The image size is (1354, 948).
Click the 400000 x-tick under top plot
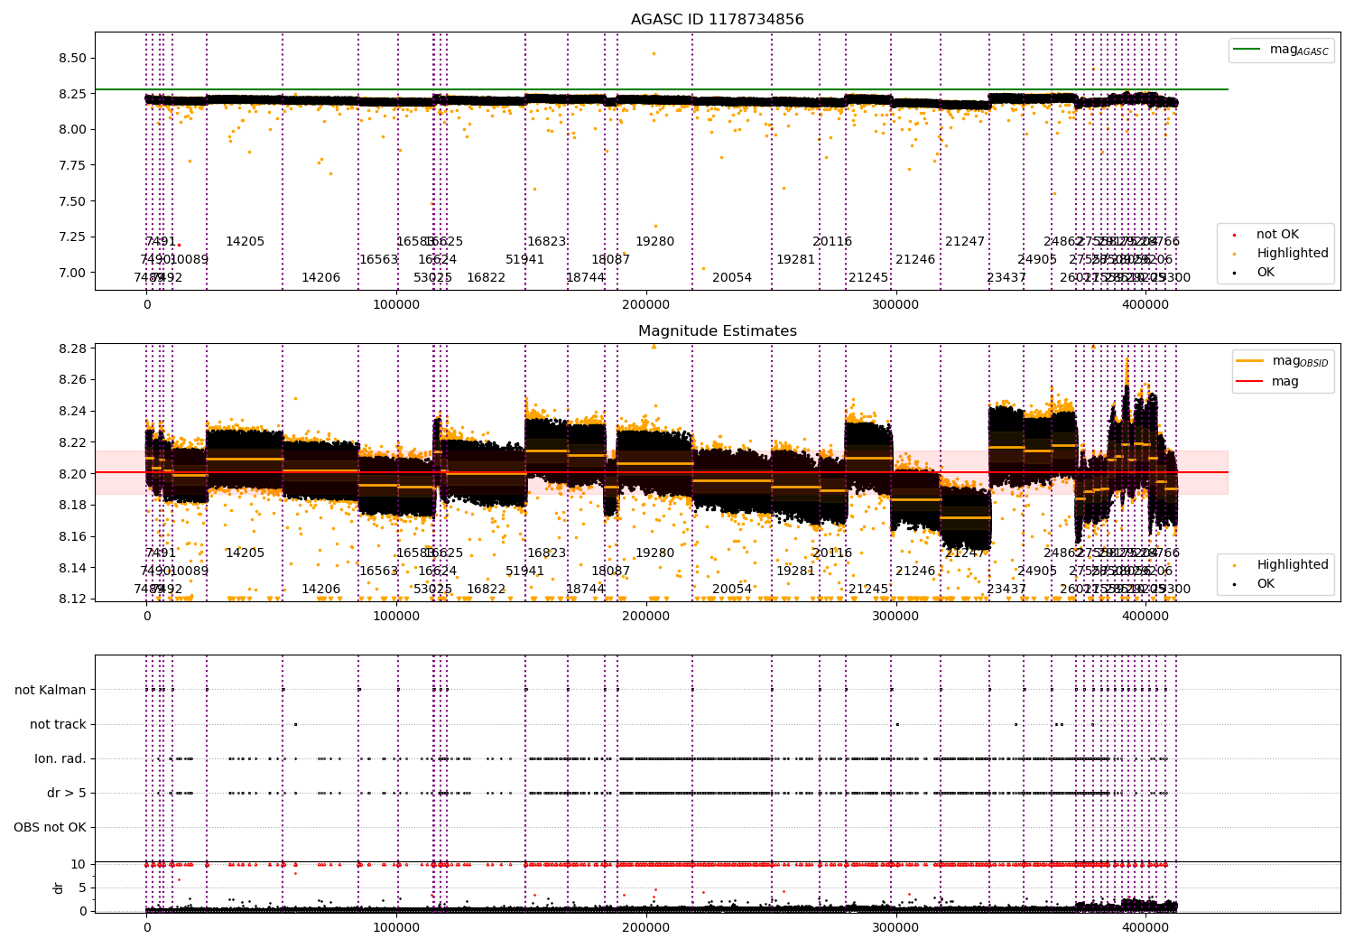point(1145,305)
